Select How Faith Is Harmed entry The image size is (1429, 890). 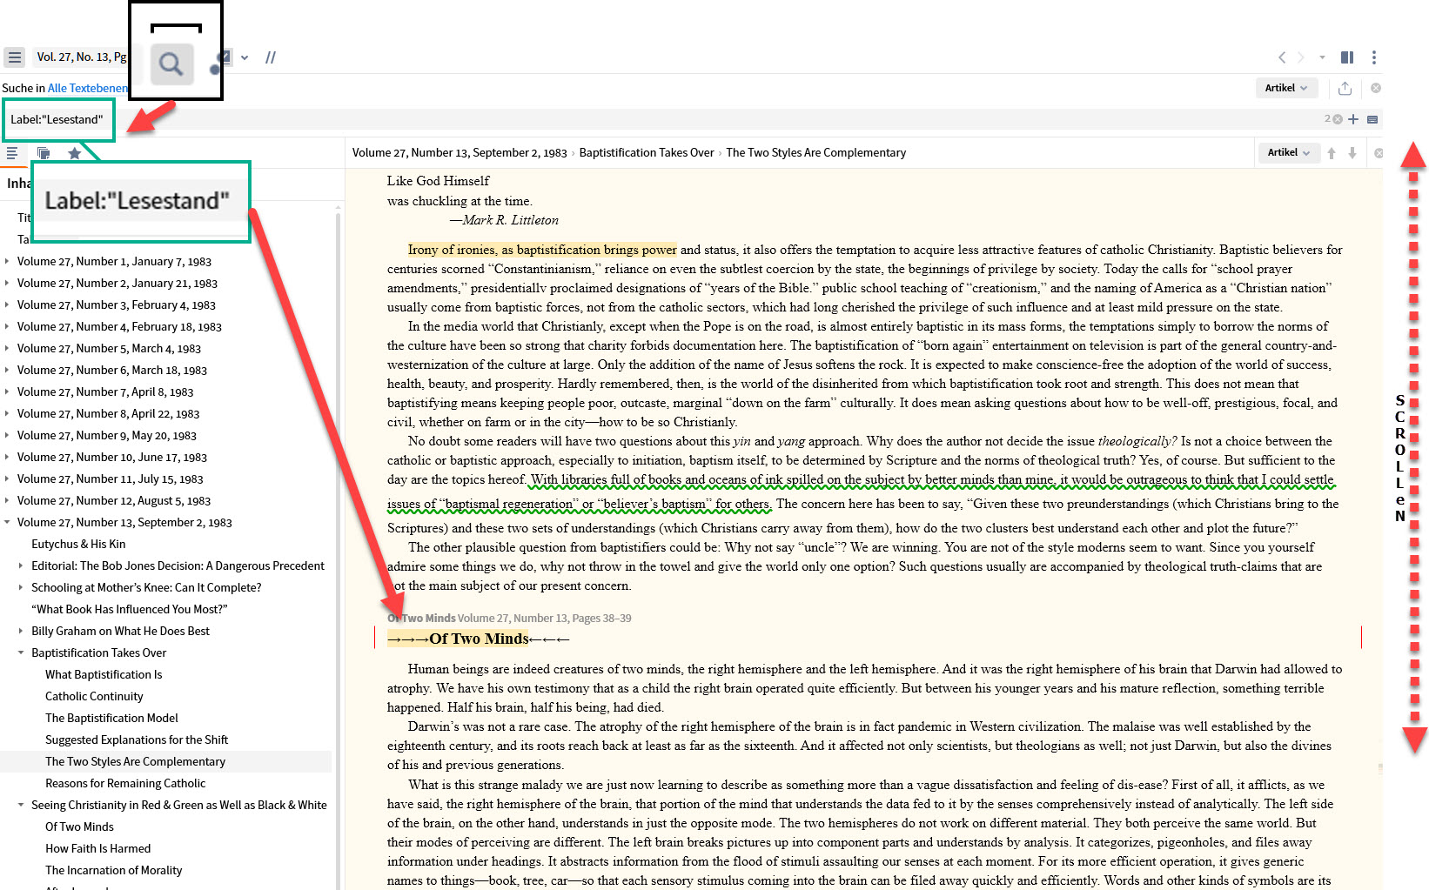(x=97, y=848)
